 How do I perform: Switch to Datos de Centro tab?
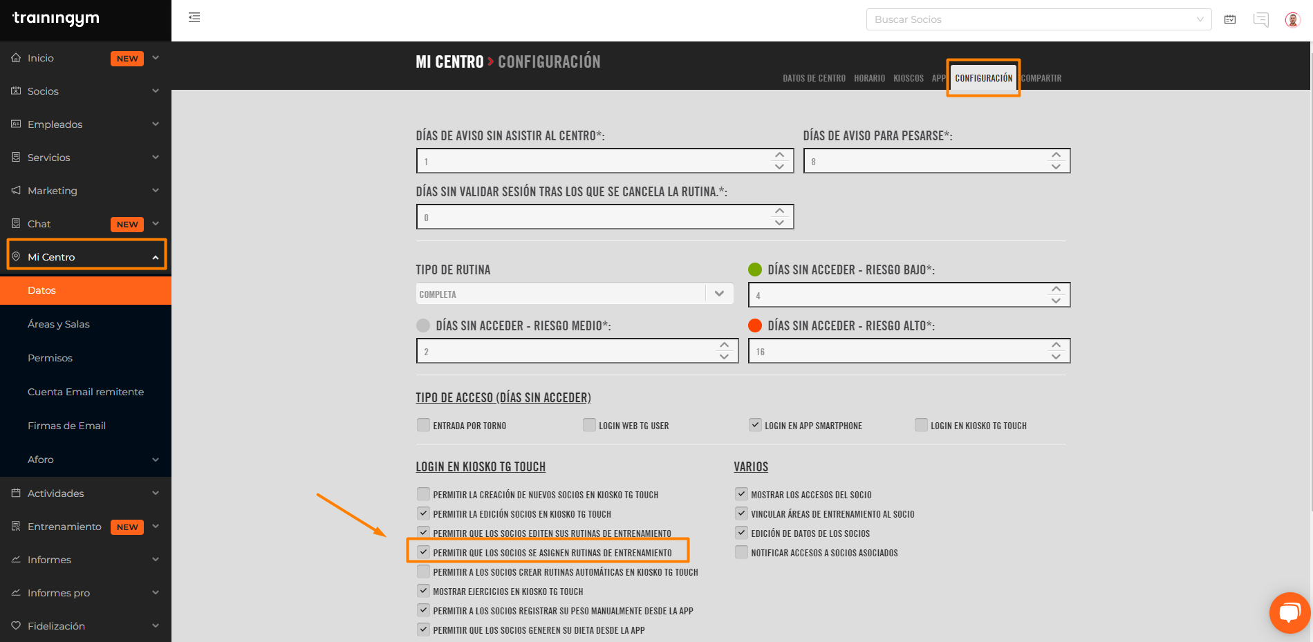(x=814, y=78)
